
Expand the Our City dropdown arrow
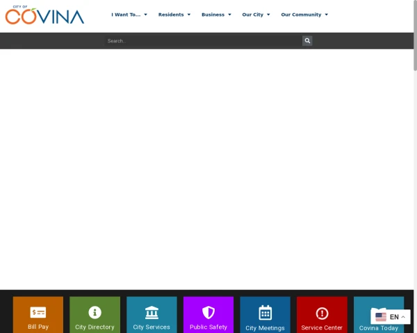pos(268,15)
